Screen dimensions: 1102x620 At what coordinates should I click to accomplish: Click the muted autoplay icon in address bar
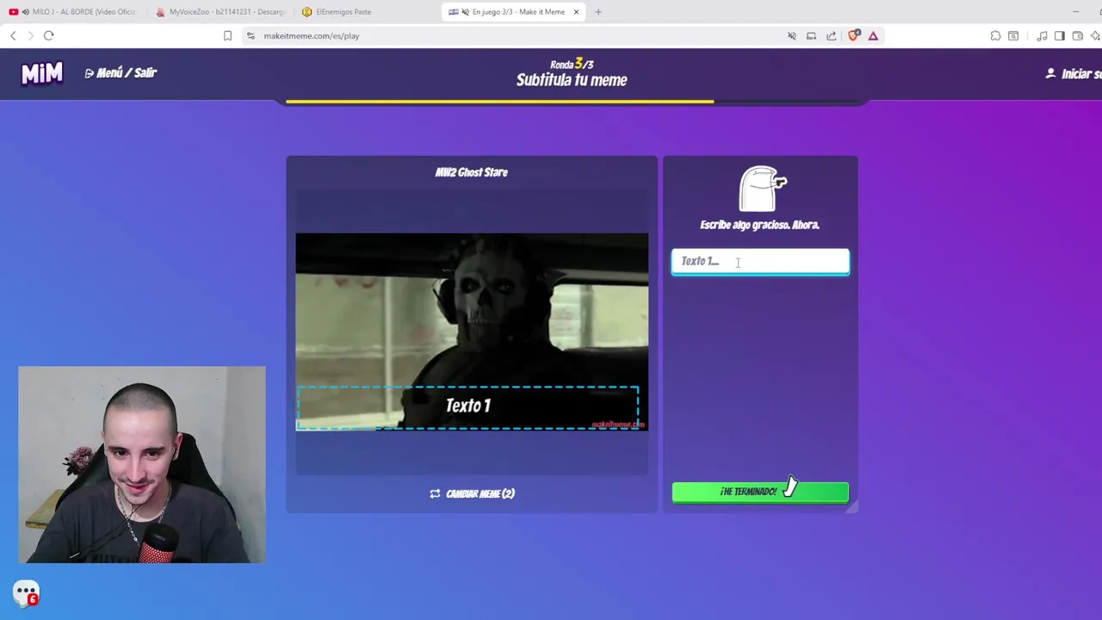click(792, 35)
